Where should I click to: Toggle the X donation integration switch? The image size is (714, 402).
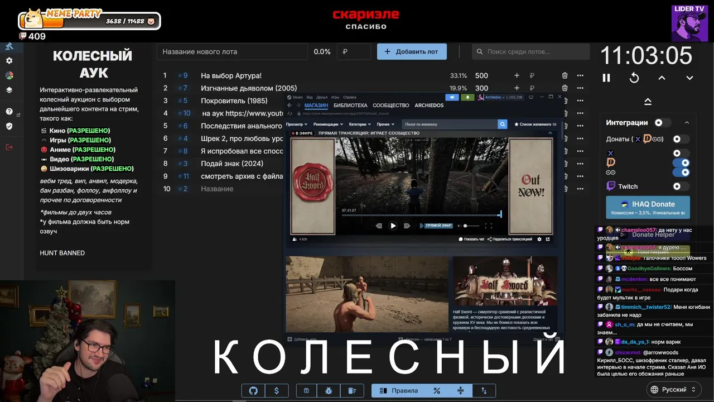tap(680, 153)
